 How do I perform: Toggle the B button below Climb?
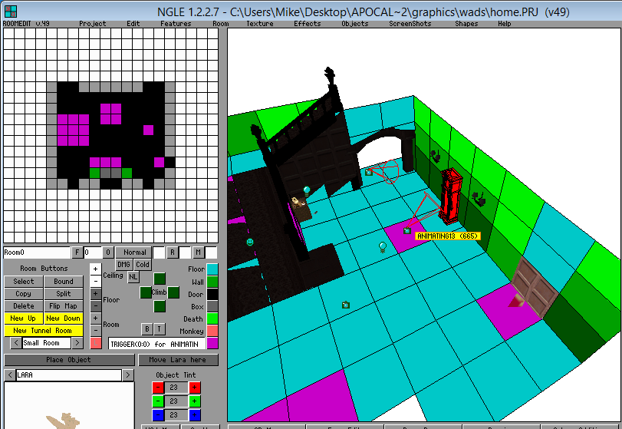point(146,329)
